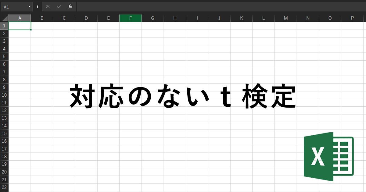This screenshot has width=366, height=192.
Task: Select row 15 header
Action: point(4,133)
